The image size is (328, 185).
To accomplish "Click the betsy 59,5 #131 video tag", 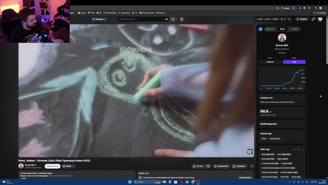I will (x=268, y=154).
